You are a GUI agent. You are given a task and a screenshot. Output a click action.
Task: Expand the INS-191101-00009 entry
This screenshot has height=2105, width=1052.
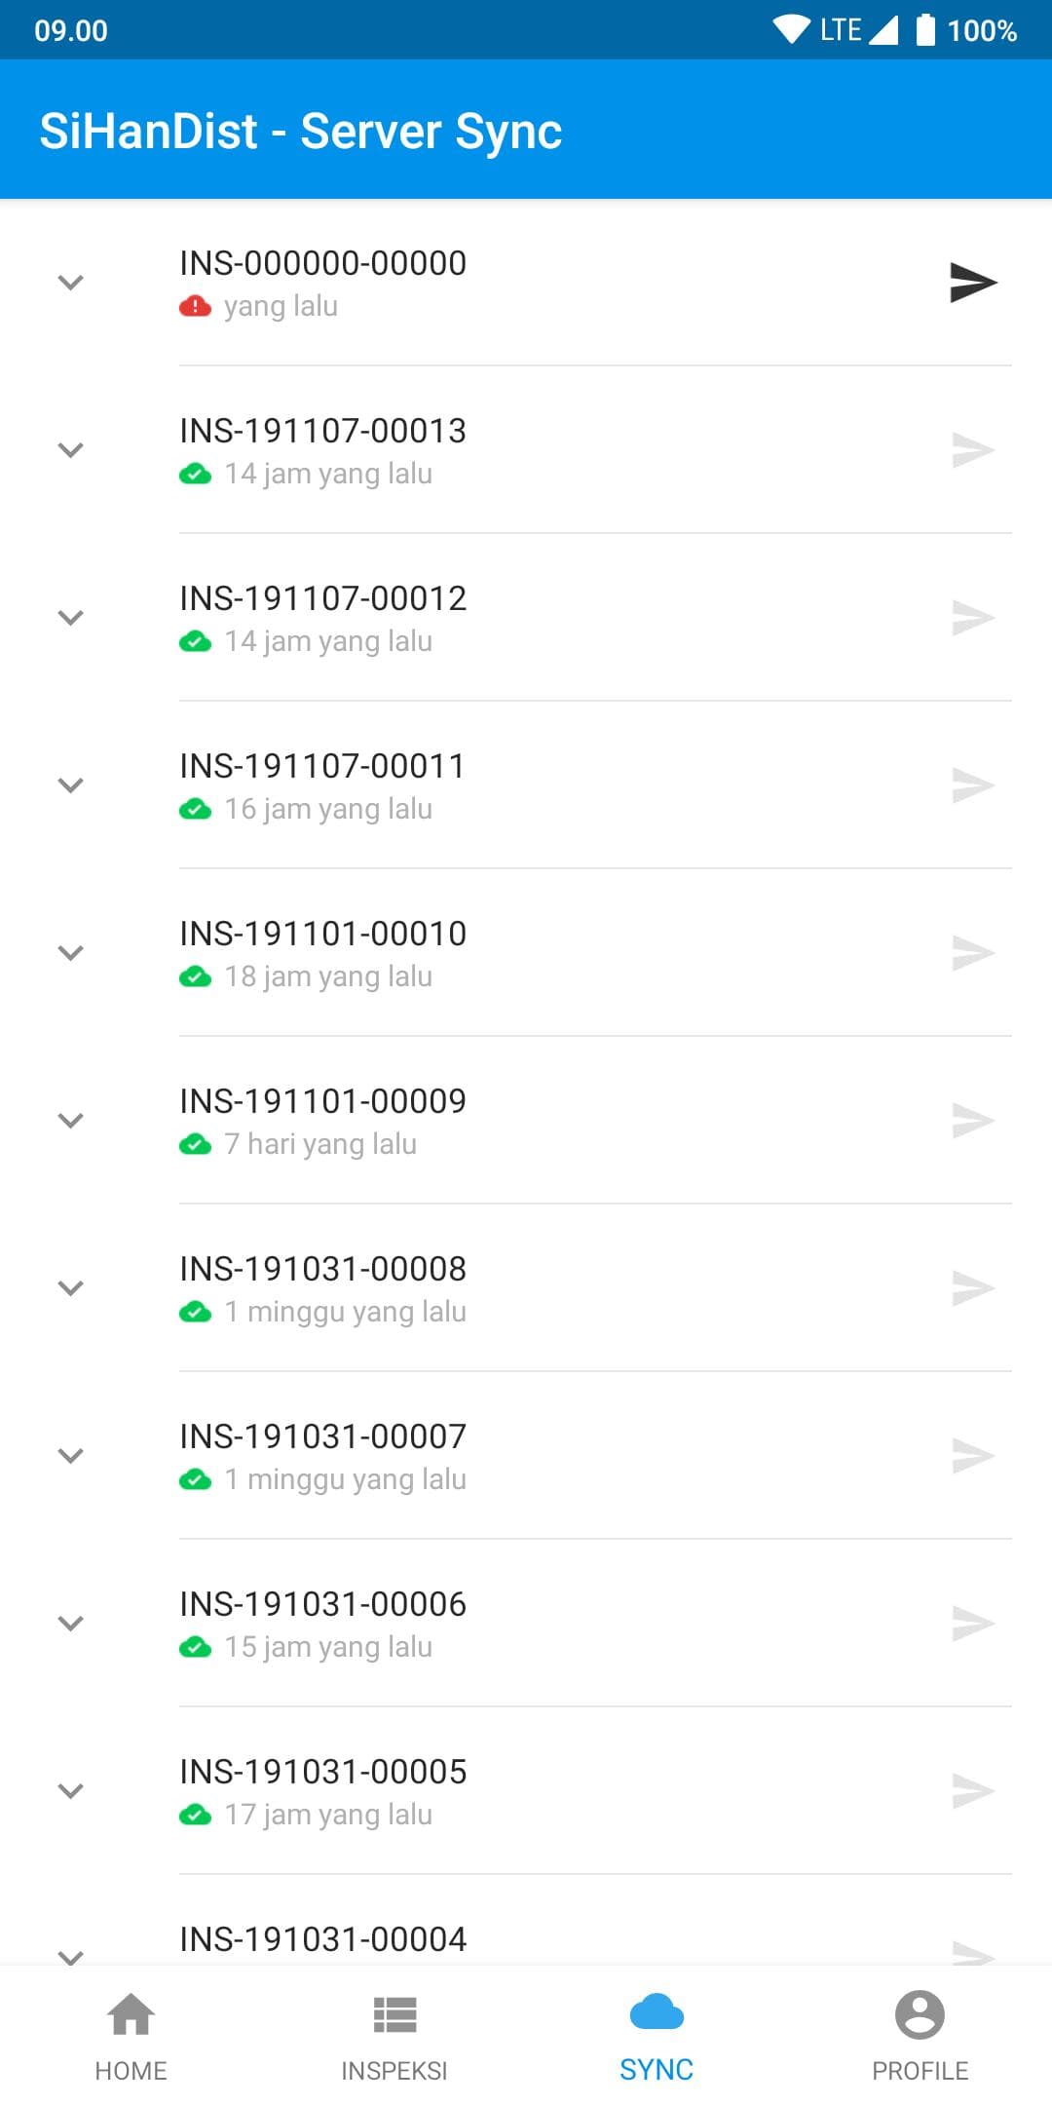70,1121
